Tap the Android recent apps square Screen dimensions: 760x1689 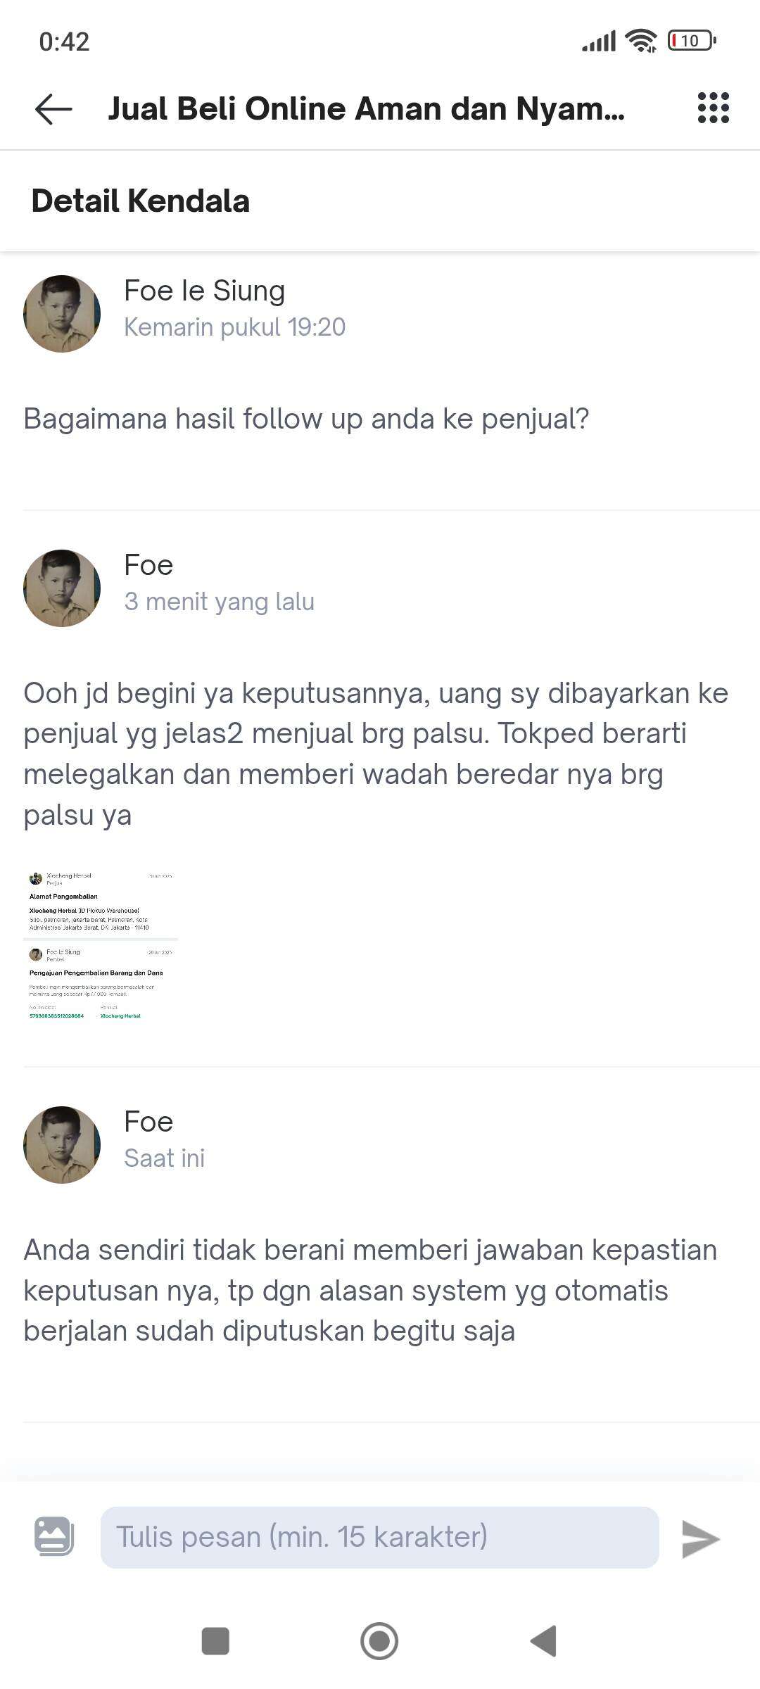pos(215,1641)
